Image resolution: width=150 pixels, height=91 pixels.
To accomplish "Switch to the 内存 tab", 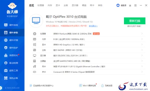I will coord(50,5).
